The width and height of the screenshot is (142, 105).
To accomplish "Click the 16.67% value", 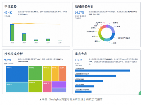I will point(80,13).
